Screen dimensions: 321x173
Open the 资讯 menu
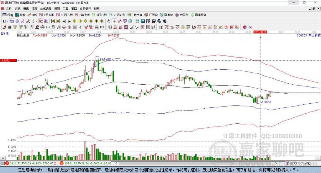[x=26, y=8]
